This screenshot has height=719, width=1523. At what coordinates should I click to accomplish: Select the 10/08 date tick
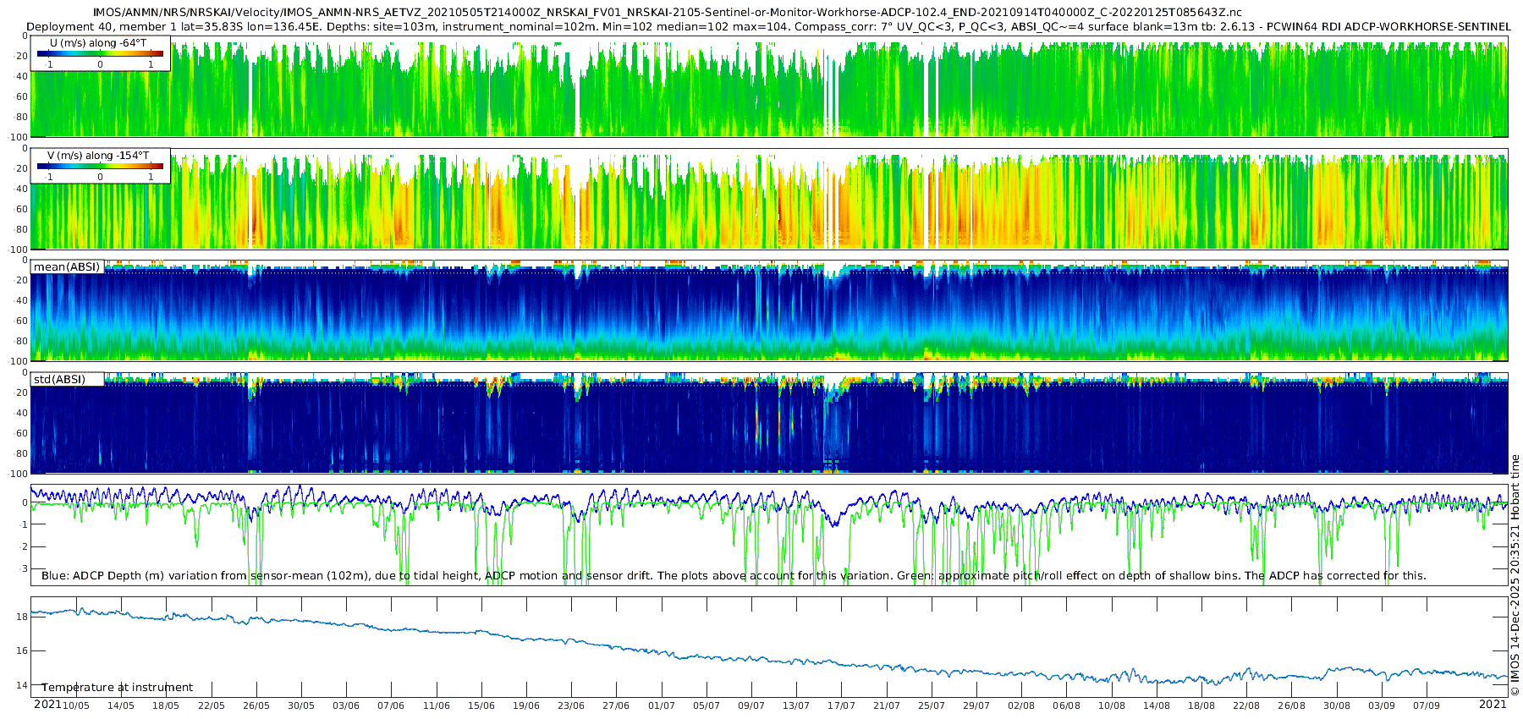tap(1112, 705)
